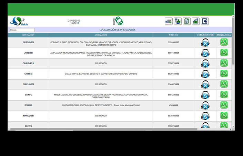Call SERGIOBSI via Skype icon
Screen dimensions: 243x156
pos(205,43)
